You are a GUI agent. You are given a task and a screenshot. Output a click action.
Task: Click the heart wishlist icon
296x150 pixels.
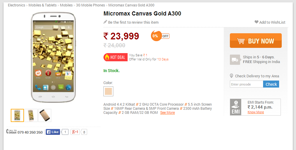pyautogui.click(x=256, y=22)
